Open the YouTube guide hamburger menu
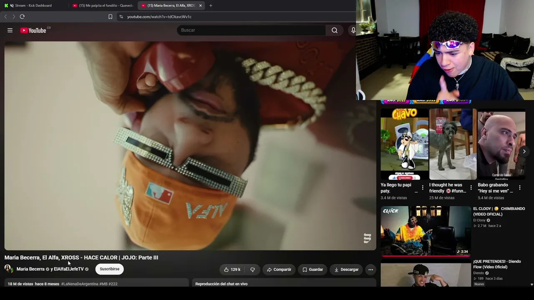The image size is (534, 300). tap(10, 30)
